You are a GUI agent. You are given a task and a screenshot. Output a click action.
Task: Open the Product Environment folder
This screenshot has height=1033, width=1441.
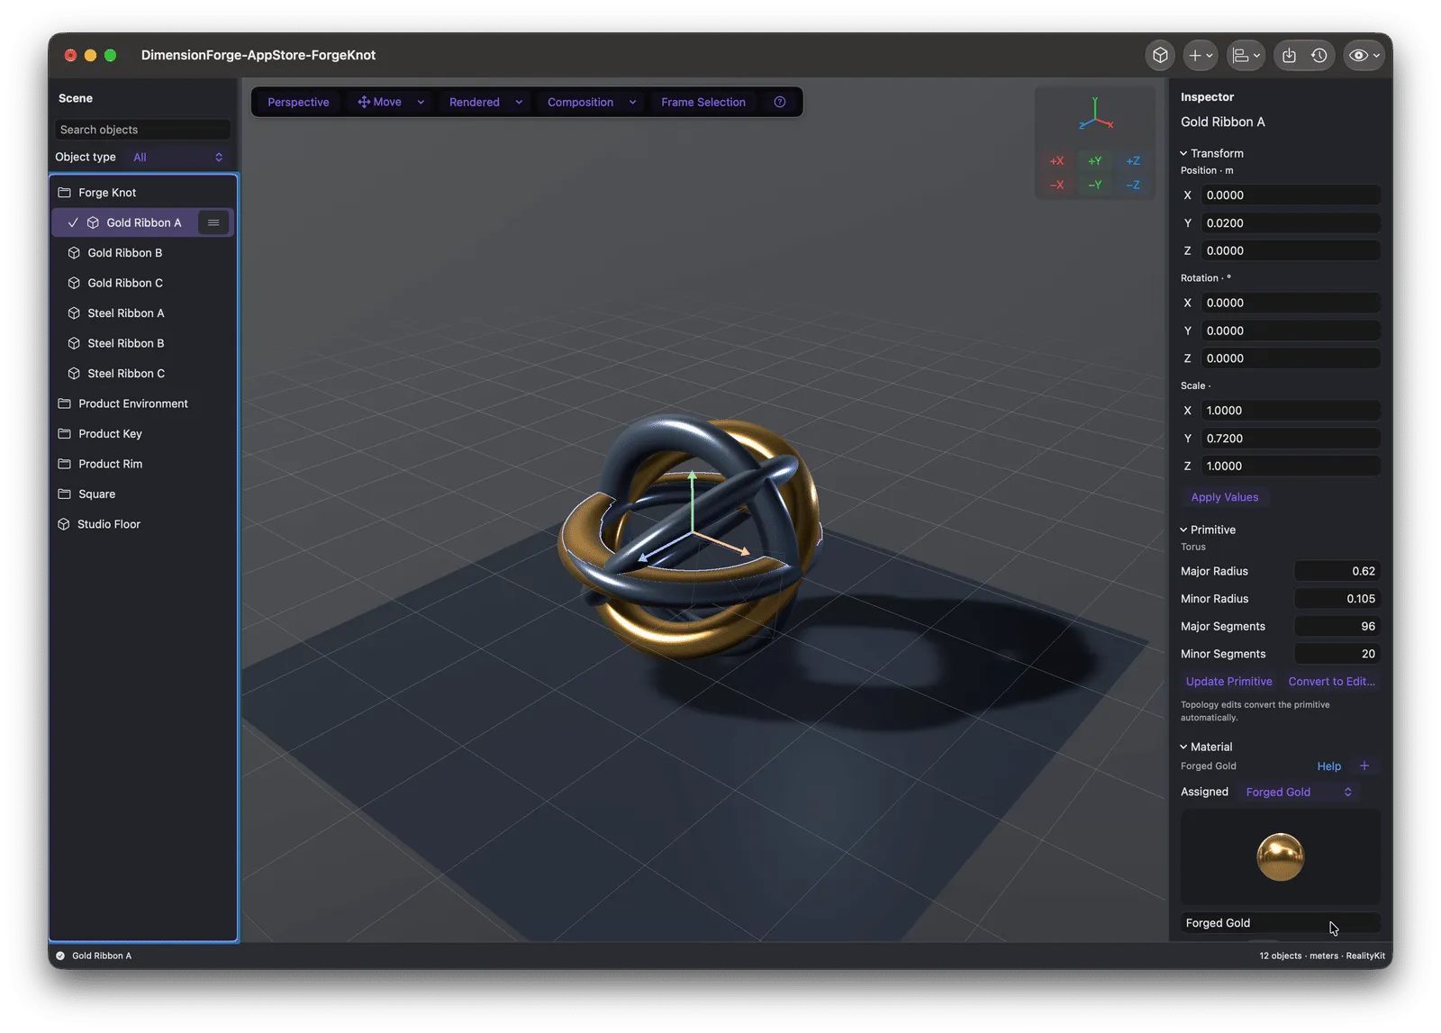[143, 403]
